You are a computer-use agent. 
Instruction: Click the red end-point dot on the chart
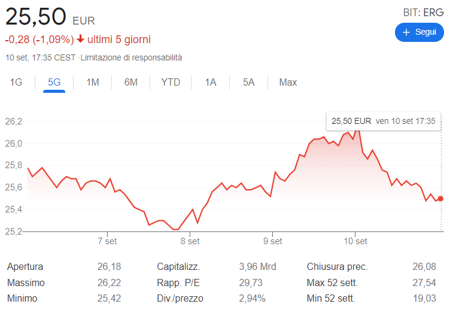click(x=441, y=199)
